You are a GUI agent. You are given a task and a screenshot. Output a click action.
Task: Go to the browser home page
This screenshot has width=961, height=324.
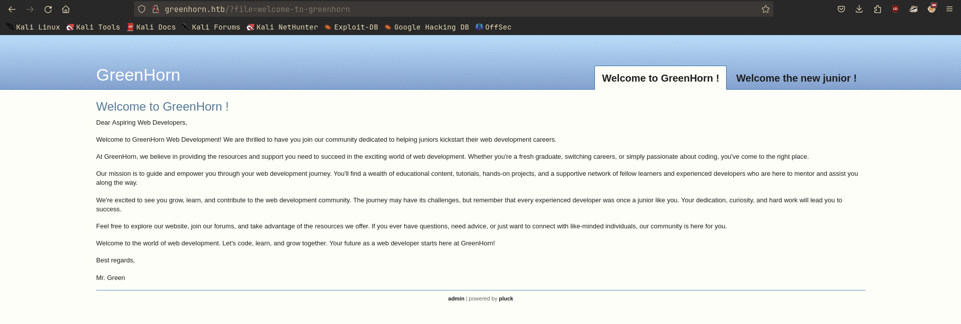tap(66, 9)
